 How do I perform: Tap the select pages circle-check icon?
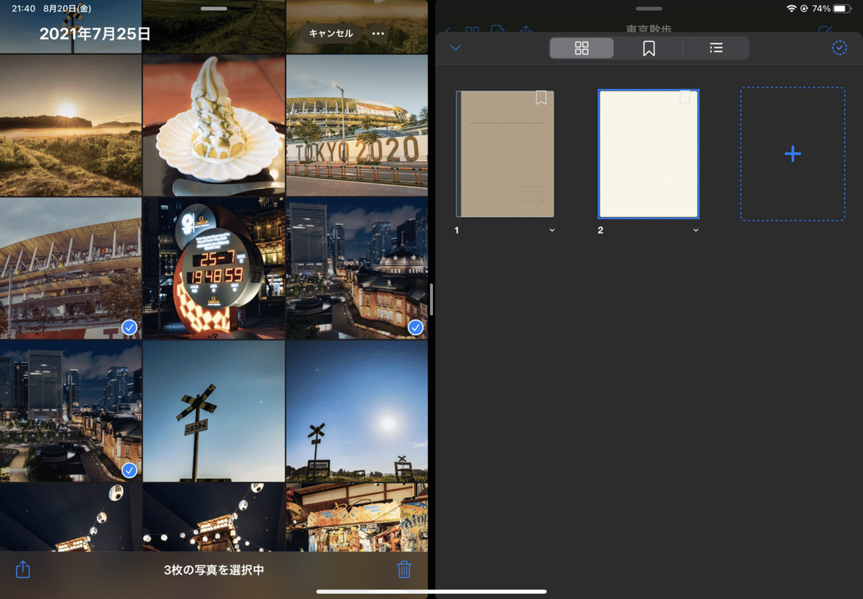[x=839, y=48]
